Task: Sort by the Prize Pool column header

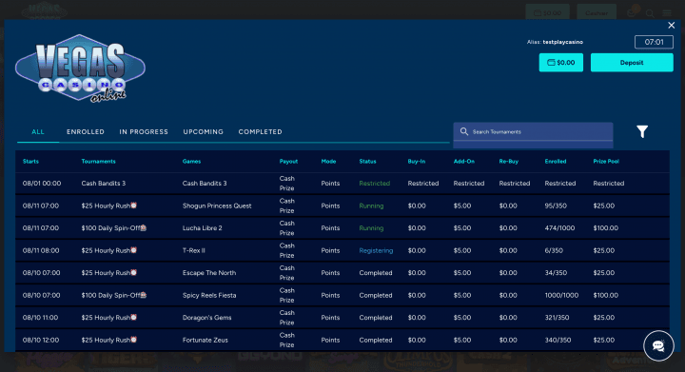Action: point(606,162)
